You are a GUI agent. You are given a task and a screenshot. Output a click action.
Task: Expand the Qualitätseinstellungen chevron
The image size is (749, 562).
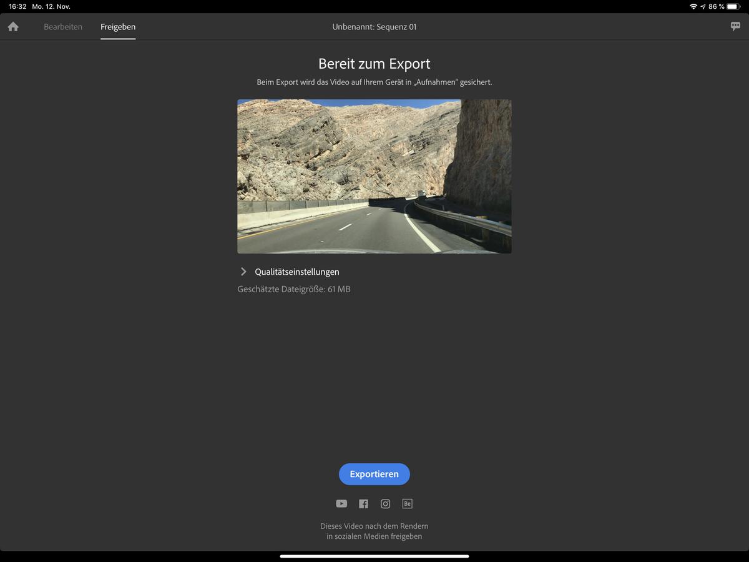tap(243, 272)
